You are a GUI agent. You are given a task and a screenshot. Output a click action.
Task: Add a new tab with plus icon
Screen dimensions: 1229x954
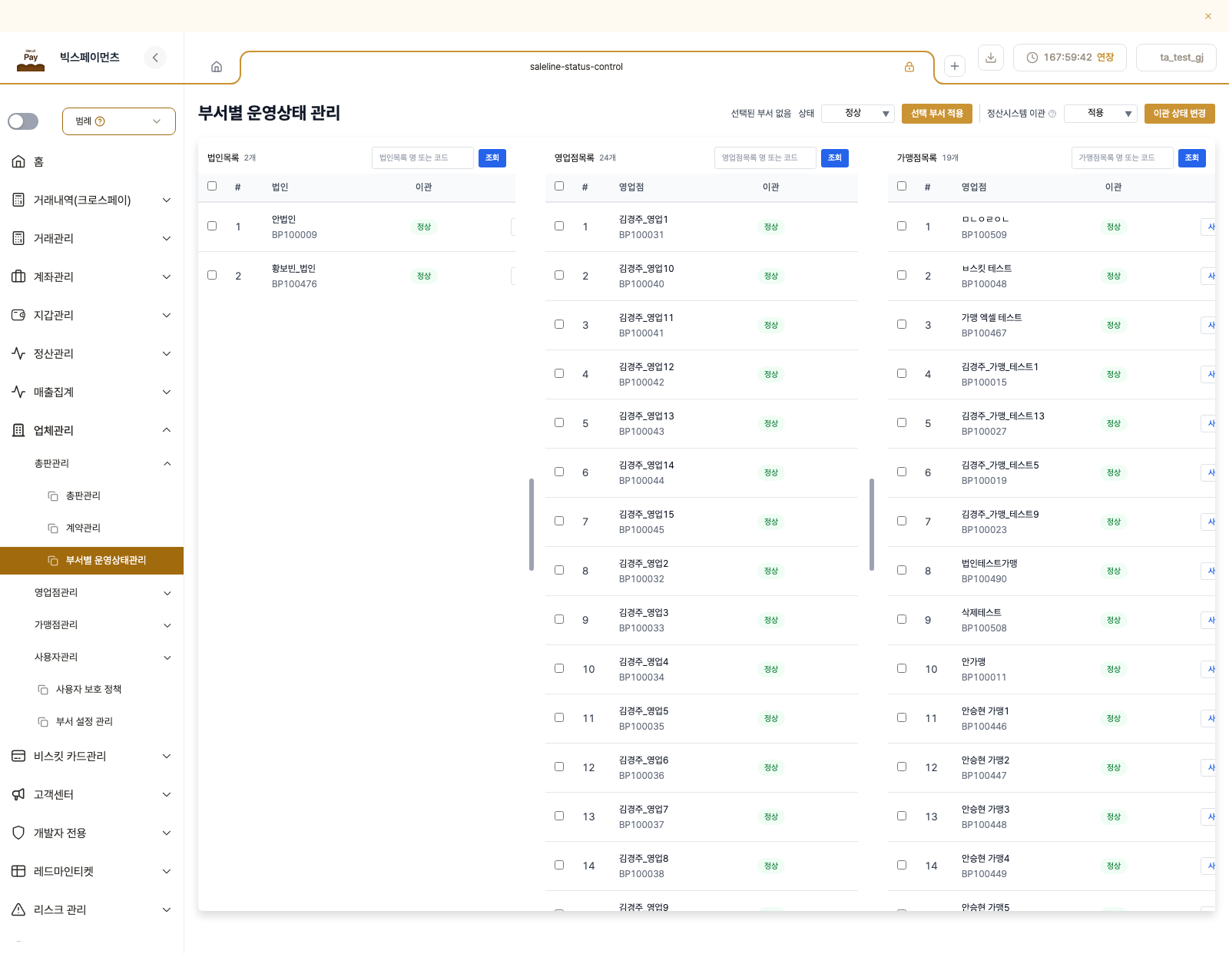955,66
